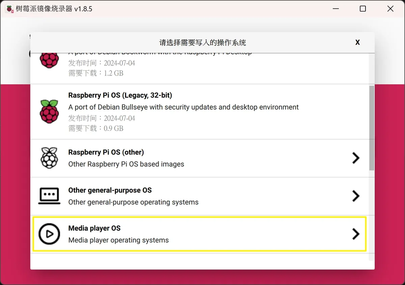The height and width of the screenshot is (285, 405).
Task: Click release date text in the Legacy 32-bit entry
Action: [102, 118]
